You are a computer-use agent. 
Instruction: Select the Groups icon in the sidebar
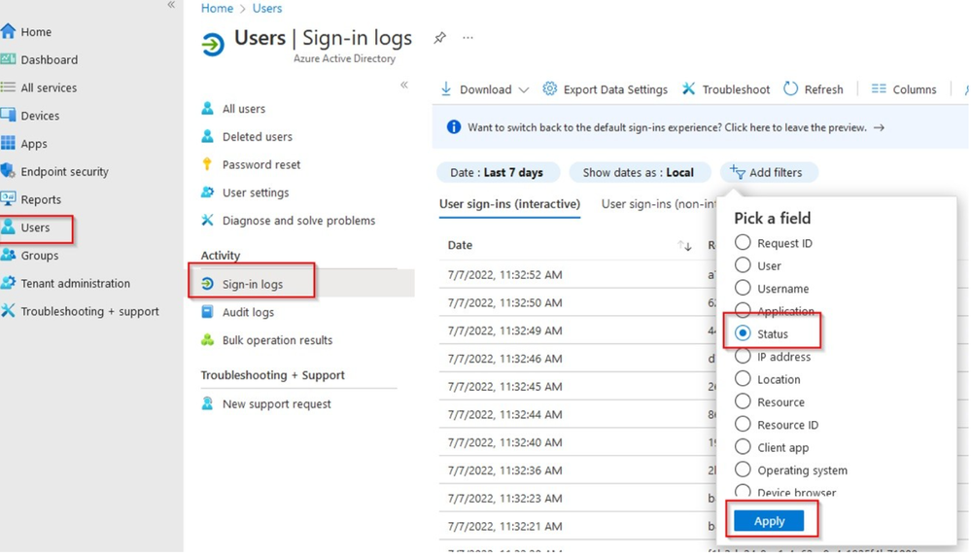click(8, 255)
